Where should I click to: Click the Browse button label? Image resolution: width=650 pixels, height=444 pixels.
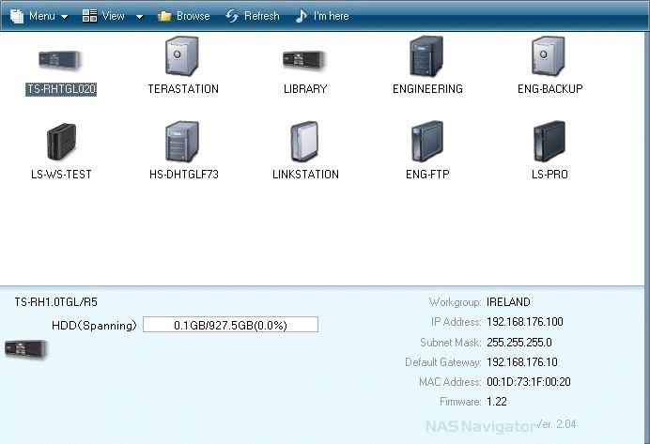tap(193, 16)
